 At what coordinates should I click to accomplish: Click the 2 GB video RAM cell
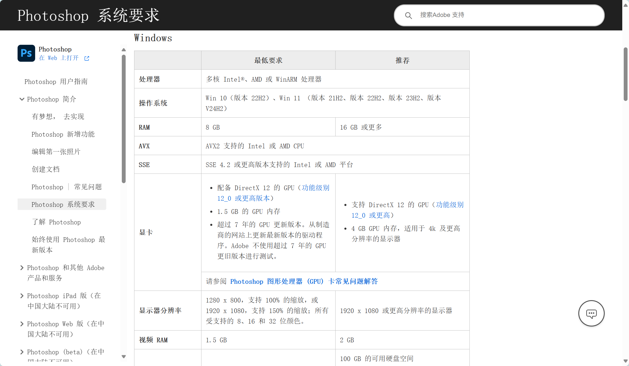tap(402, 340)
